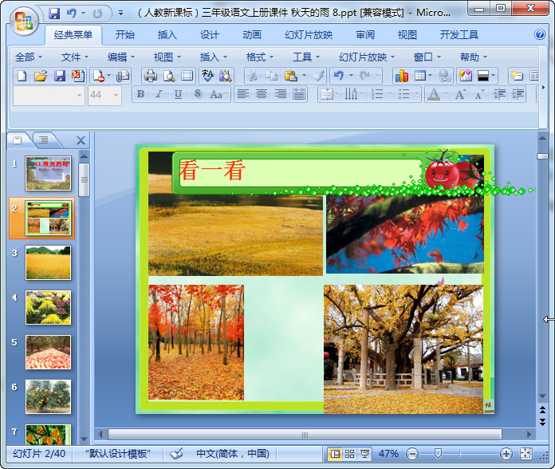555x469 pixels.
Task: Click the Research binoculars icon
Action: pos(226,76)
